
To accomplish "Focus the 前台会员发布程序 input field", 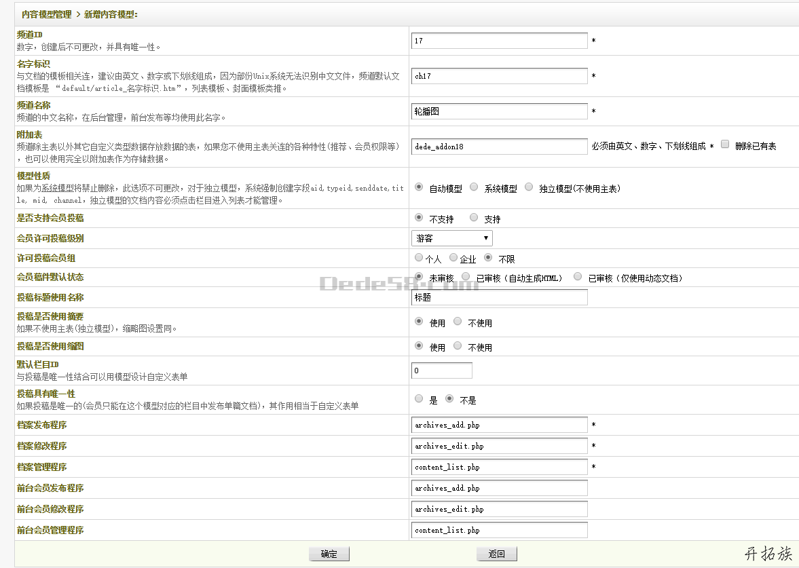I will coord(500,488).
